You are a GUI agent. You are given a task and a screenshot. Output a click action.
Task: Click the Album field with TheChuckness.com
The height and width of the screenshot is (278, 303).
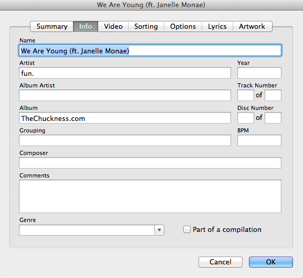tap(125, 118)
